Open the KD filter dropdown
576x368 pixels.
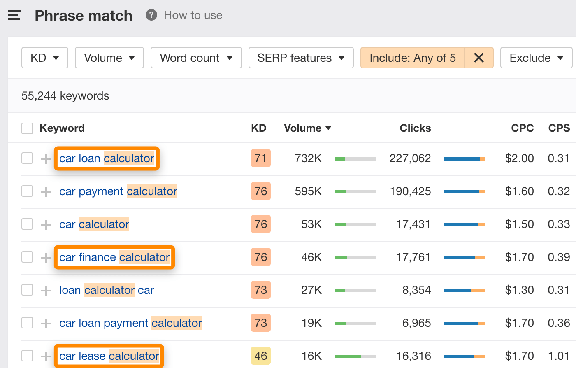tap(44, 58)
